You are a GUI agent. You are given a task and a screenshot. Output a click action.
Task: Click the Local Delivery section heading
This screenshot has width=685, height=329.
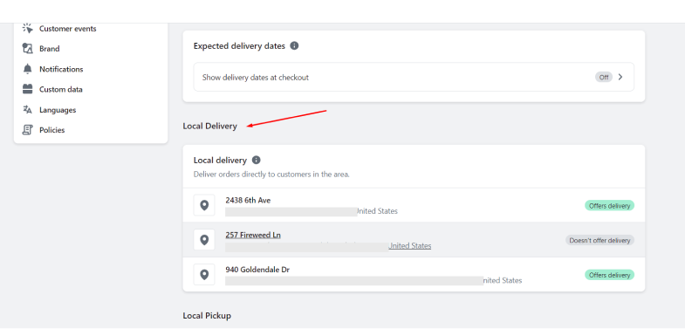pyautogui.click(x=209, y=127)
